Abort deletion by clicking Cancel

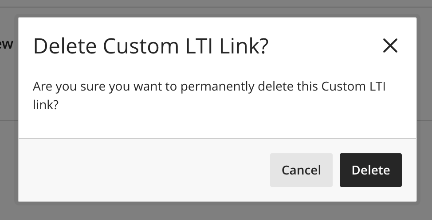pos(301,170)
